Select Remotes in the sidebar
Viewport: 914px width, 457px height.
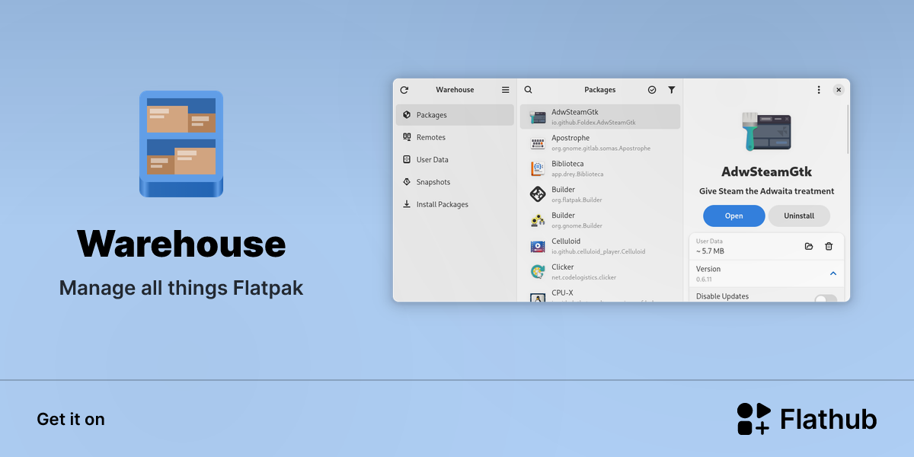[455, 137]
